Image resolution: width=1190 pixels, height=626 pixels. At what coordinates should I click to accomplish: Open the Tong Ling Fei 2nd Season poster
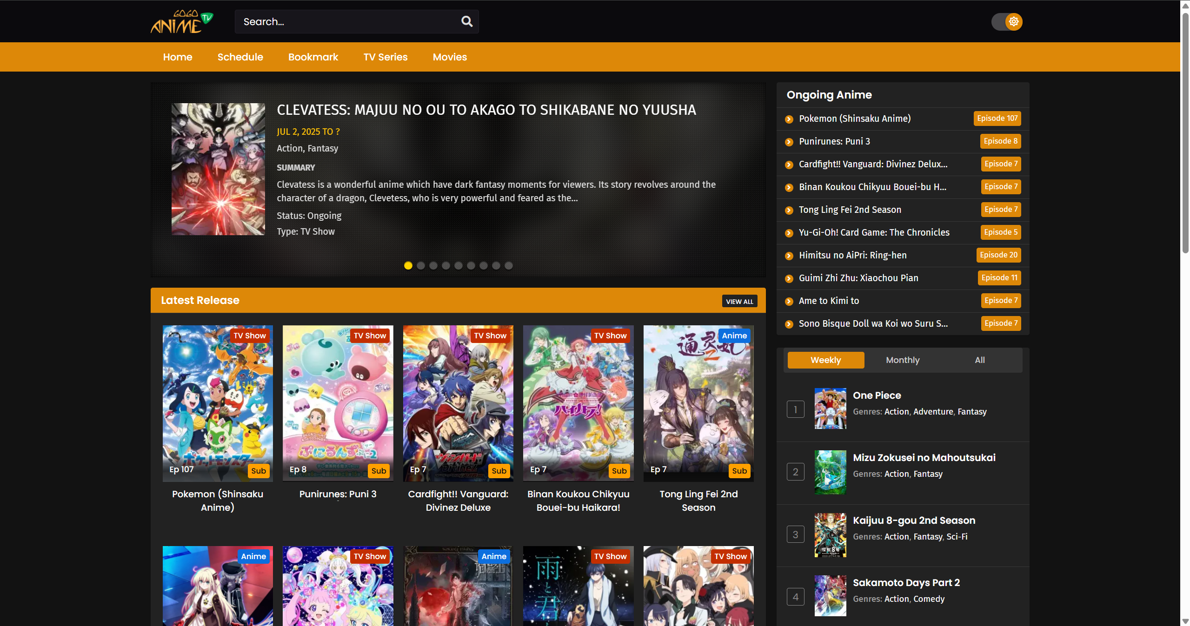tap(698, 403)
